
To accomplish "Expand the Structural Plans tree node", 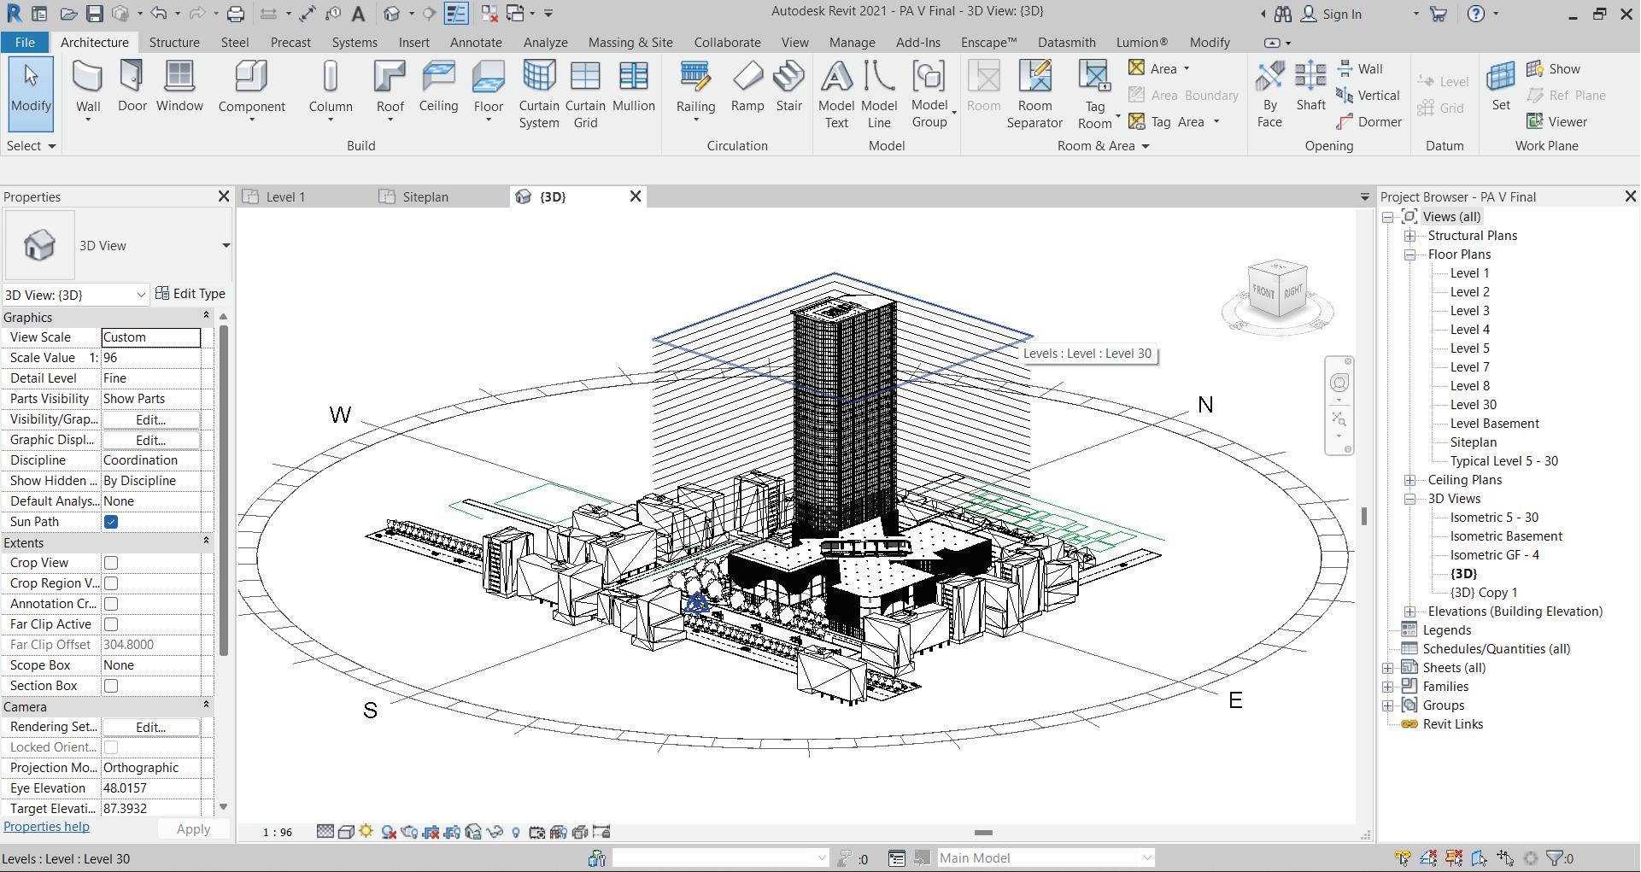I will tap(1410, 236).
